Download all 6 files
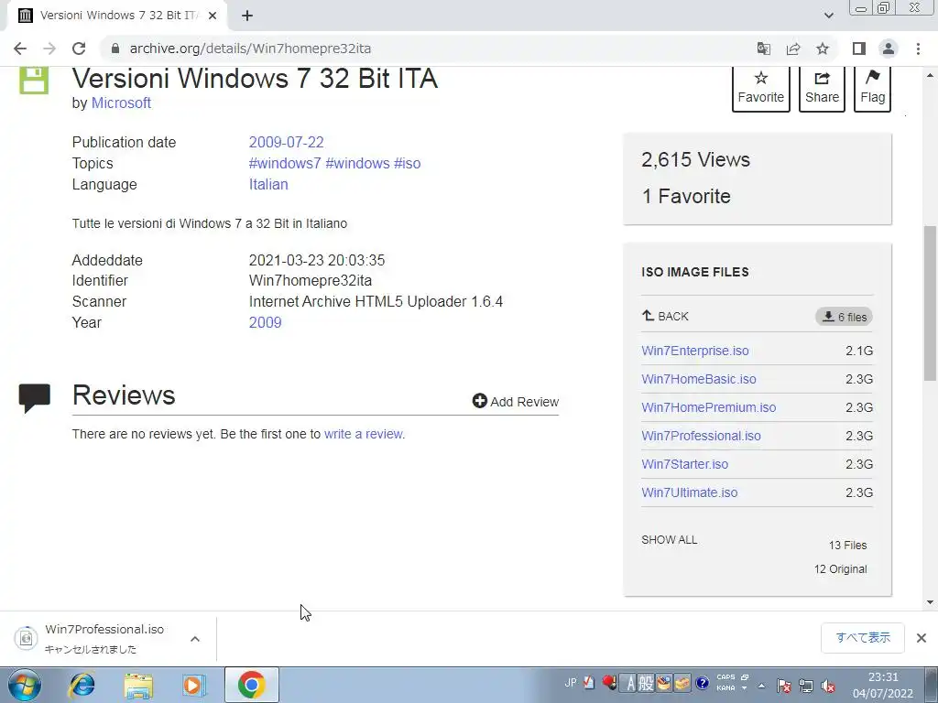Image resolution: width=938 pixels, height=703 pixels. [x=844, y=317]
